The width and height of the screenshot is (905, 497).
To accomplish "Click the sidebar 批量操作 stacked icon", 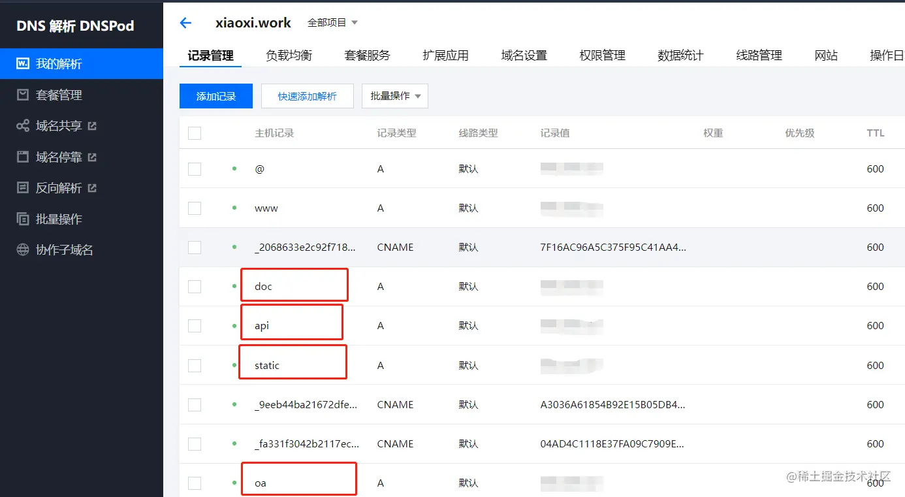I will click(x=23, y=219).
